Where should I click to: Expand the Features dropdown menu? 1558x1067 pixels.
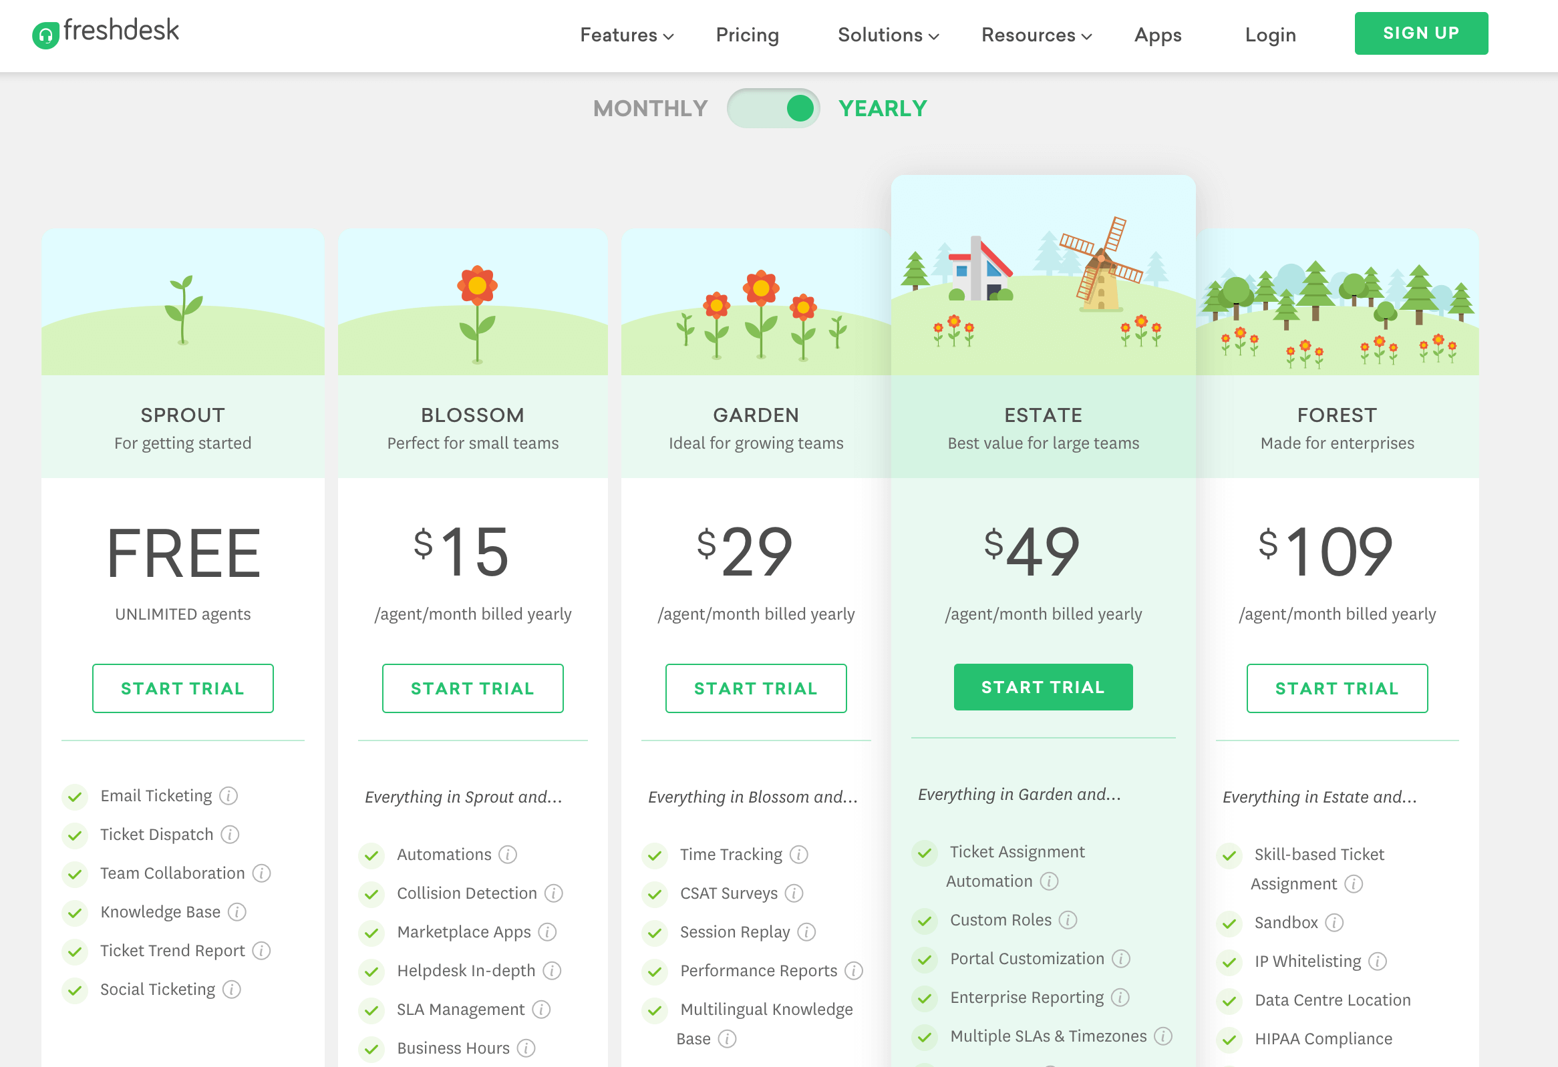627,35
